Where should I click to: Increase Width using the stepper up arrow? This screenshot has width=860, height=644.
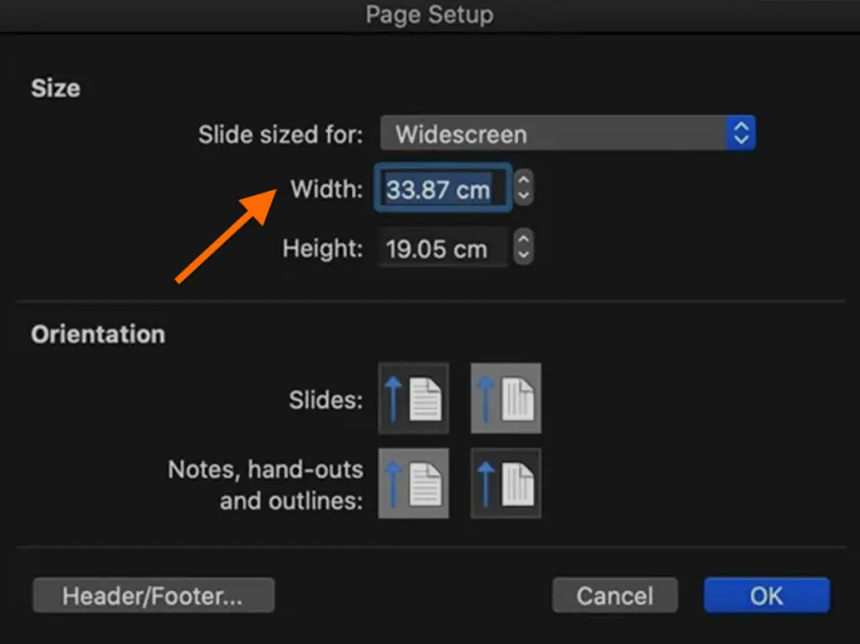pyautogui.click(x=523, y=180)
